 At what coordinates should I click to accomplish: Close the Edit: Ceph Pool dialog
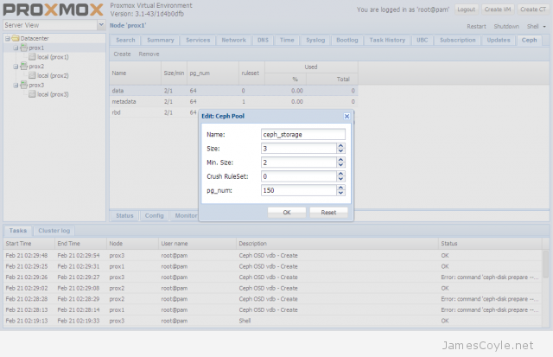[346, 115]
